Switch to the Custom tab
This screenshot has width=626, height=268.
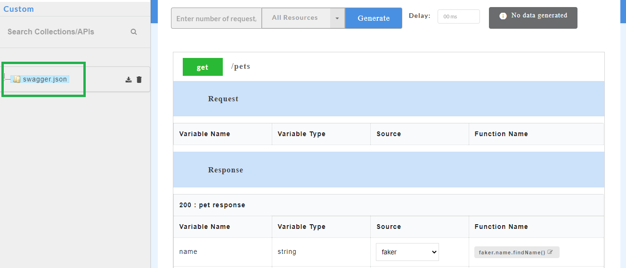pyautogui.click(x=19, y=9)
